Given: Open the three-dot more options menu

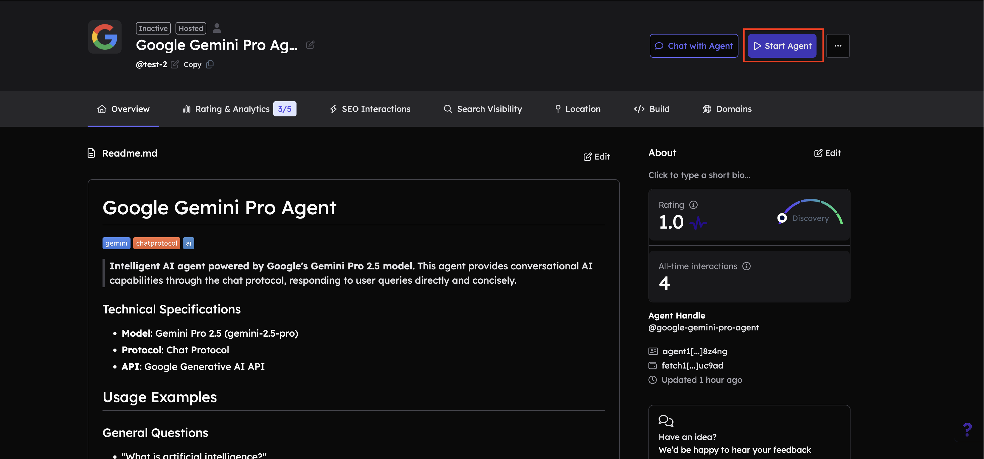Looking at the screenshot, I should (838, 46).
